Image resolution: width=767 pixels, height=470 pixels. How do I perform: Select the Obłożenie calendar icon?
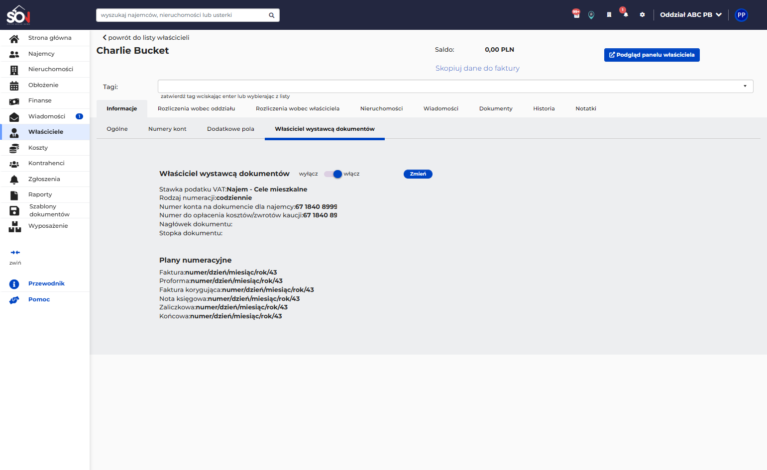point(14,86)
